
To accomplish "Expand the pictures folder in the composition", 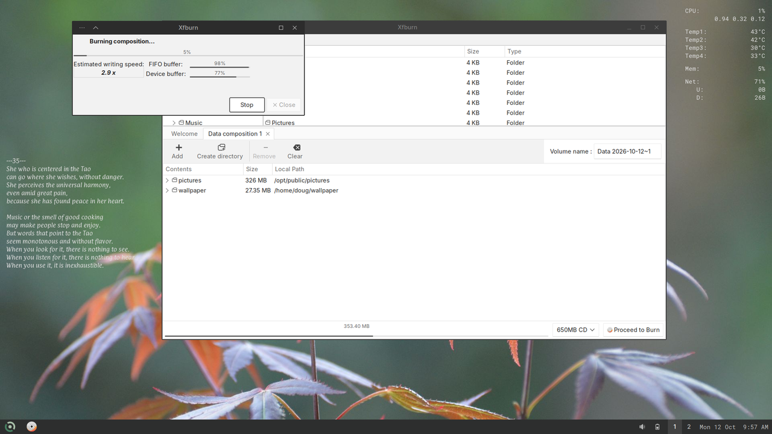I will click(167, 180).
